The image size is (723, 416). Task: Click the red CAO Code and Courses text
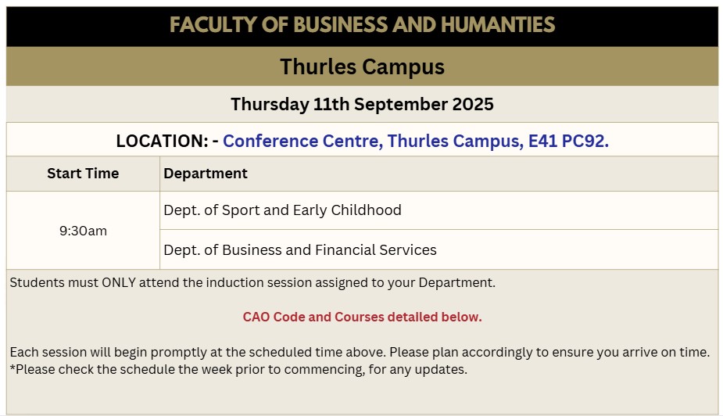(x=362, y=317)
